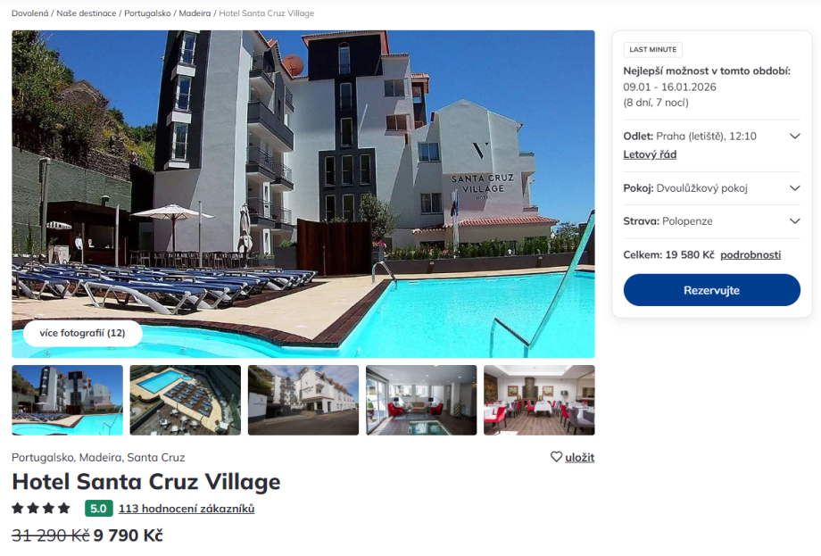Read the 113 hodnocení zákazníků reviews

[x=187, y=509]
